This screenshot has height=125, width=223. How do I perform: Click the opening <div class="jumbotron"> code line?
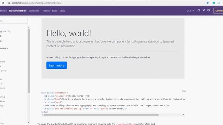pos(55,93)
